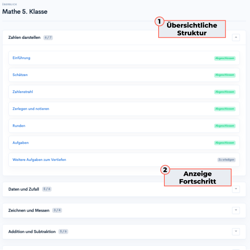Image resolution: width=250 pixels, height=250 pixels.
Task: Expand the Zeichnen und Messen chevron
Action: pyautogui.click(x=236, y=210)
